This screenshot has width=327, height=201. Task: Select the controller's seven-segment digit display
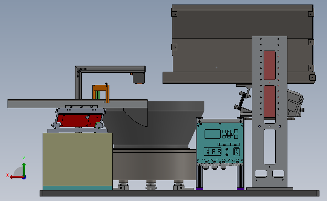coord(212,152)
